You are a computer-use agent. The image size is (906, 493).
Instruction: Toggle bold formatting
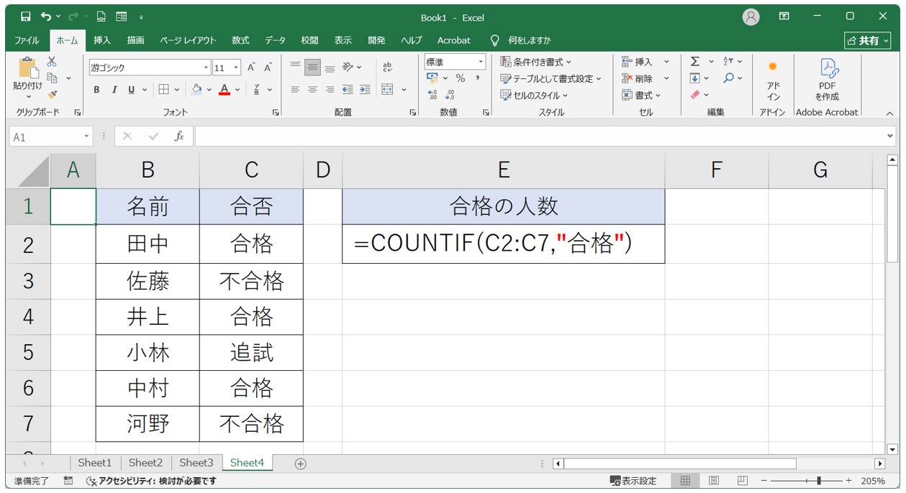96,90
